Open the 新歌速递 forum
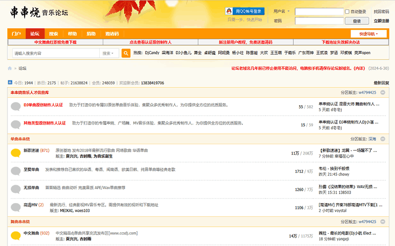Screen dimensions: 395x246 tap(31, 151)
